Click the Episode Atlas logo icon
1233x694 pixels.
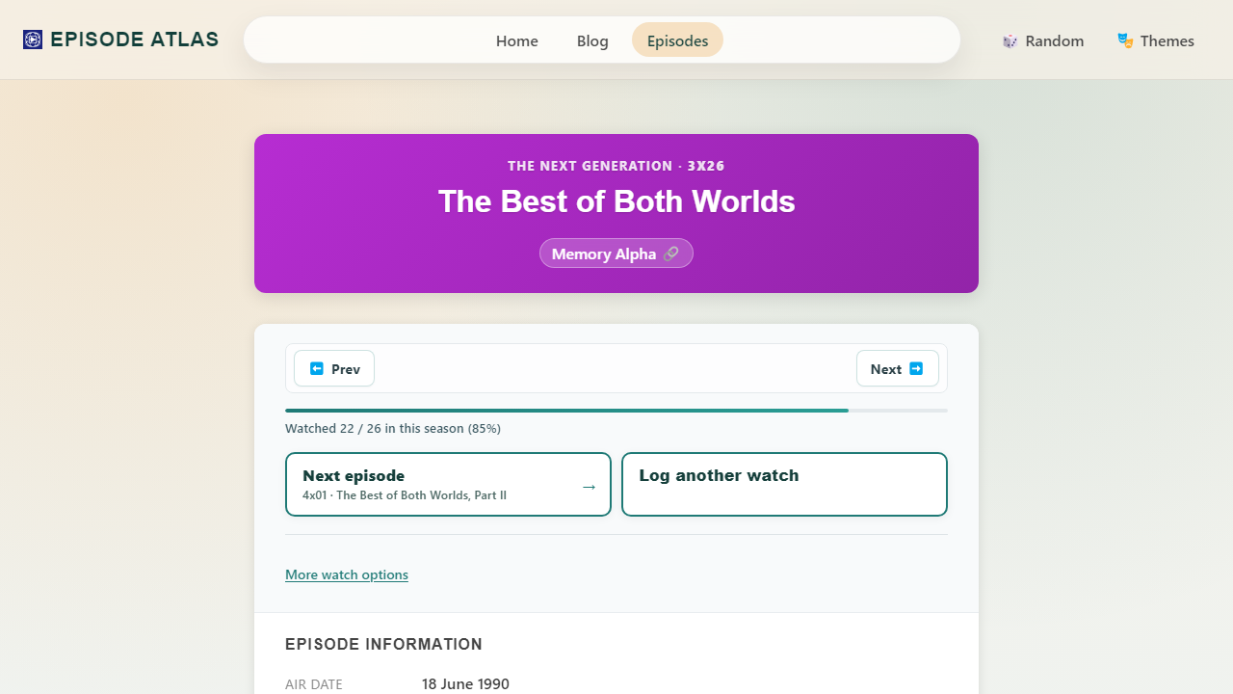pos(32,40)
